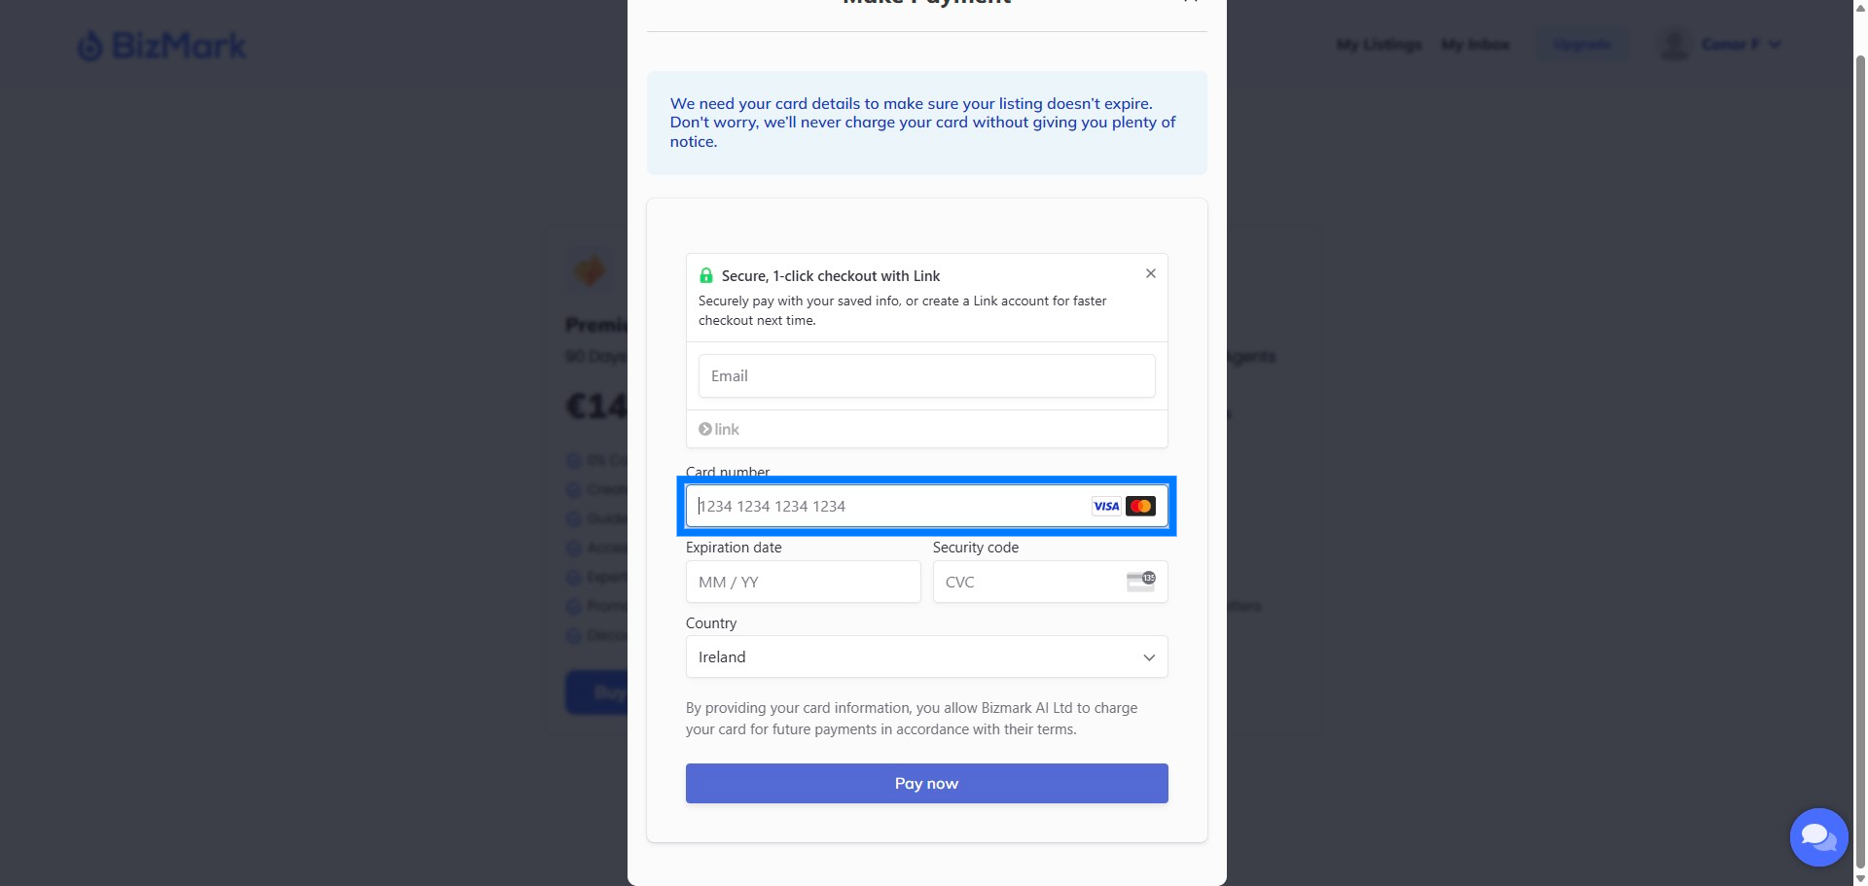Click the Visa card icon

[x=1106, y=506]
